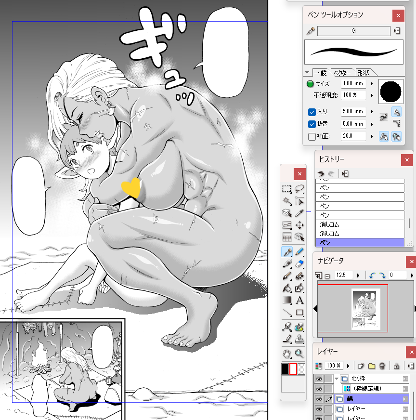Open layer opacity arrow in layer panel

(348, 366)
